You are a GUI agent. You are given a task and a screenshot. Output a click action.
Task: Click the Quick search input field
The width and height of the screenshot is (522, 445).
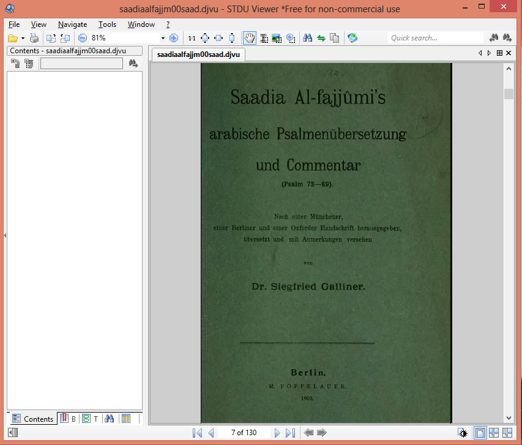click(435, 38)
